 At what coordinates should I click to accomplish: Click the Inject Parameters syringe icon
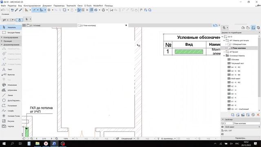pos(20,10)
